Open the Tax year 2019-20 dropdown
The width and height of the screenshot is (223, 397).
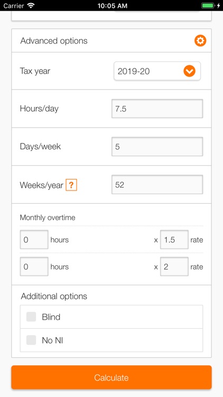(x=157, y=71)
